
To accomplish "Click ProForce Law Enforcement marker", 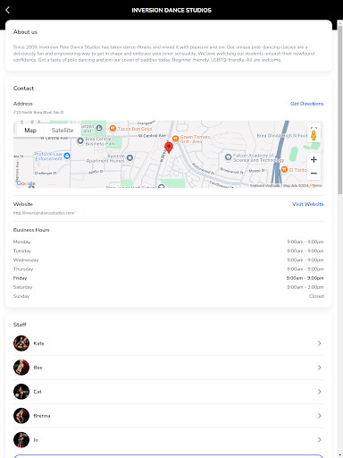I will tap(67, 156).
